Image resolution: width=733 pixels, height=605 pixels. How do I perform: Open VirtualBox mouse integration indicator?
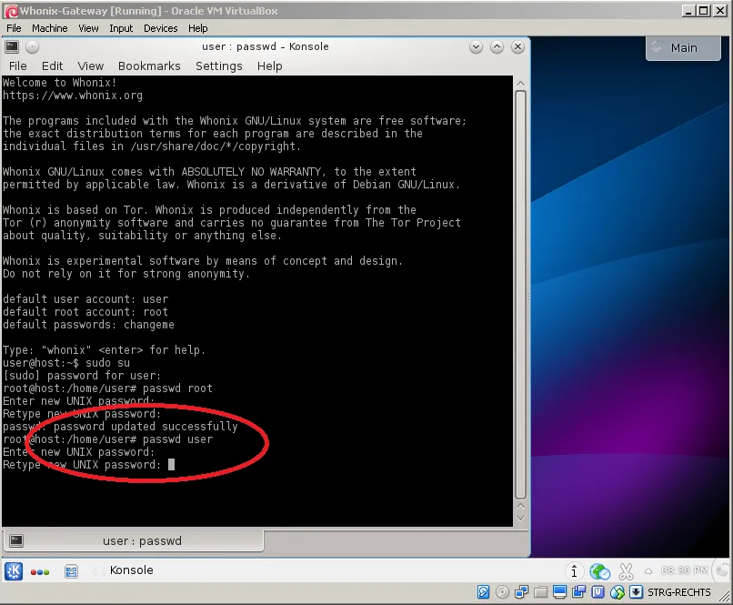click(x=618, y=592)
